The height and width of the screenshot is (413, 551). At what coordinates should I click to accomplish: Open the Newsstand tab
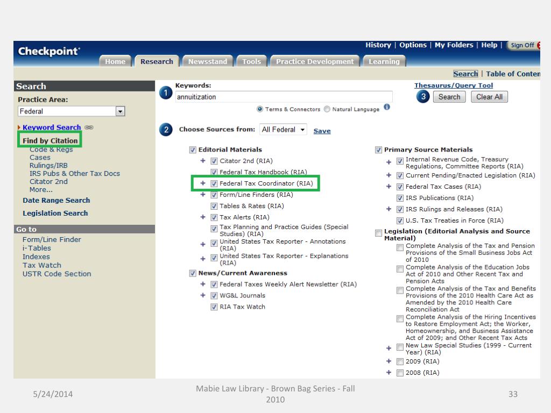point(208,61)
